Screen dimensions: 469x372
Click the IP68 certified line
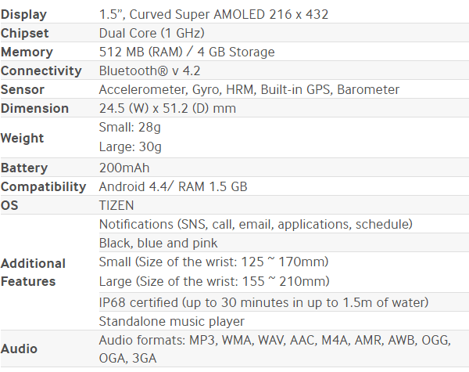[263, 302]
